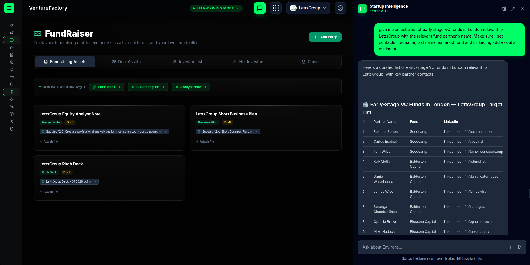530x265 pixels.
Task: Open the people/team icon in the sidebar
Action: [x=12, y=107]
